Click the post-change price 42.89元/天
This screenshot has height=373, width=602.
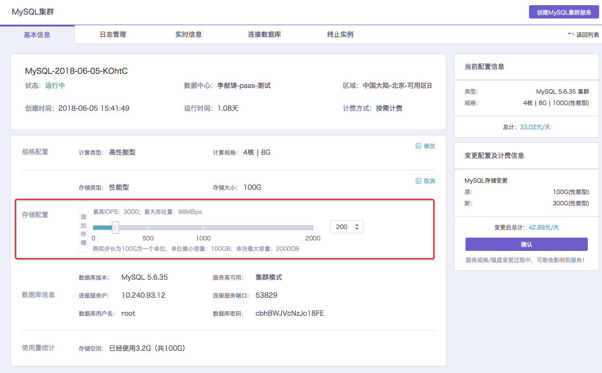pos(544,227)
